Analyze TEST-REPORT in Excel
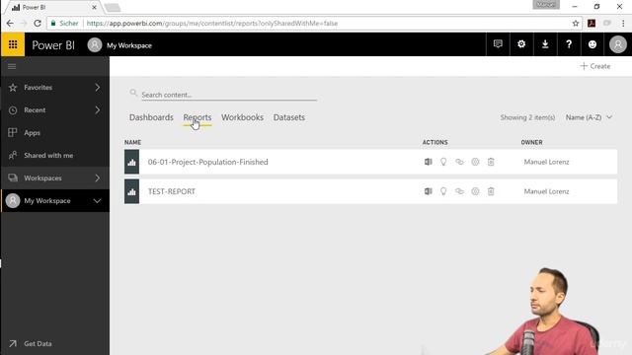 coord(428,191)
